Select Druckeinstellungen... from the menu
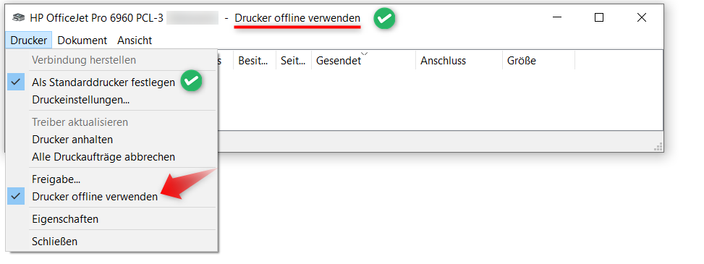 tap(111, 100)
